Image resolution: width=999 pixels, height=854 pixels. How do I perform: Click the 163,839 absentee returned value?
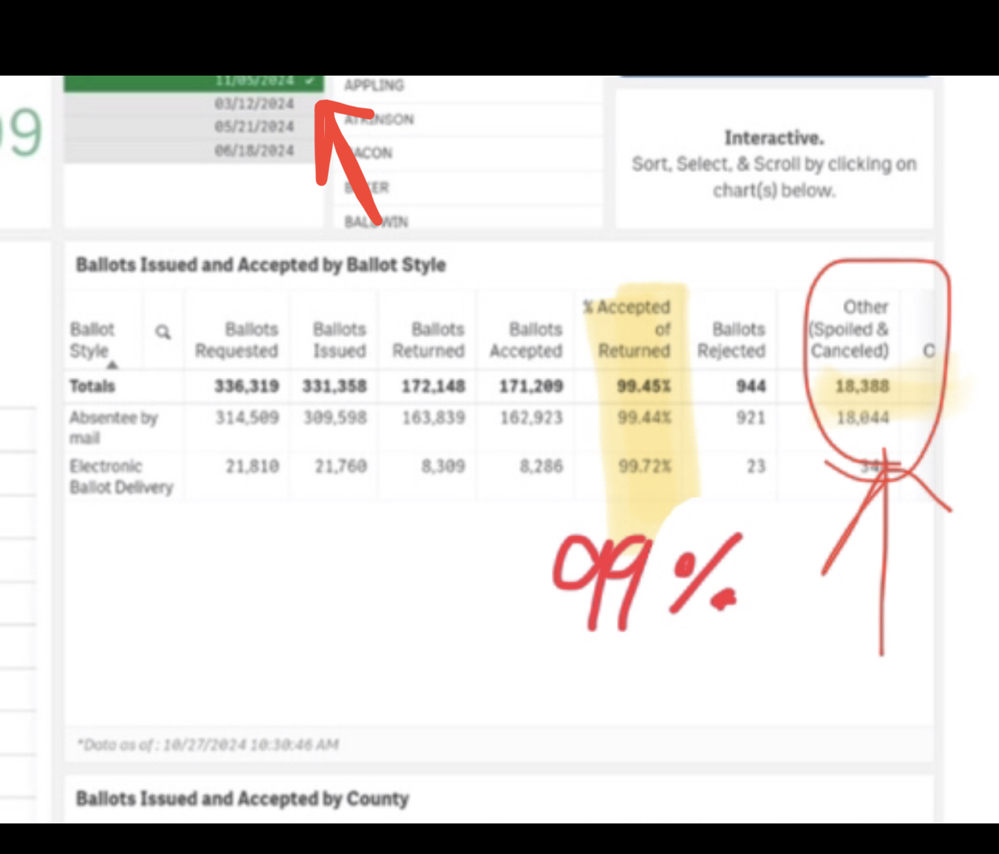click(x=434, y=417)
